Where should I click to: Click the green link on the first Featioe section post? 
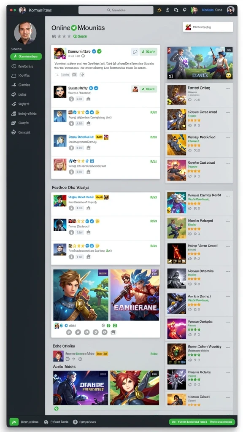(154, 197)
